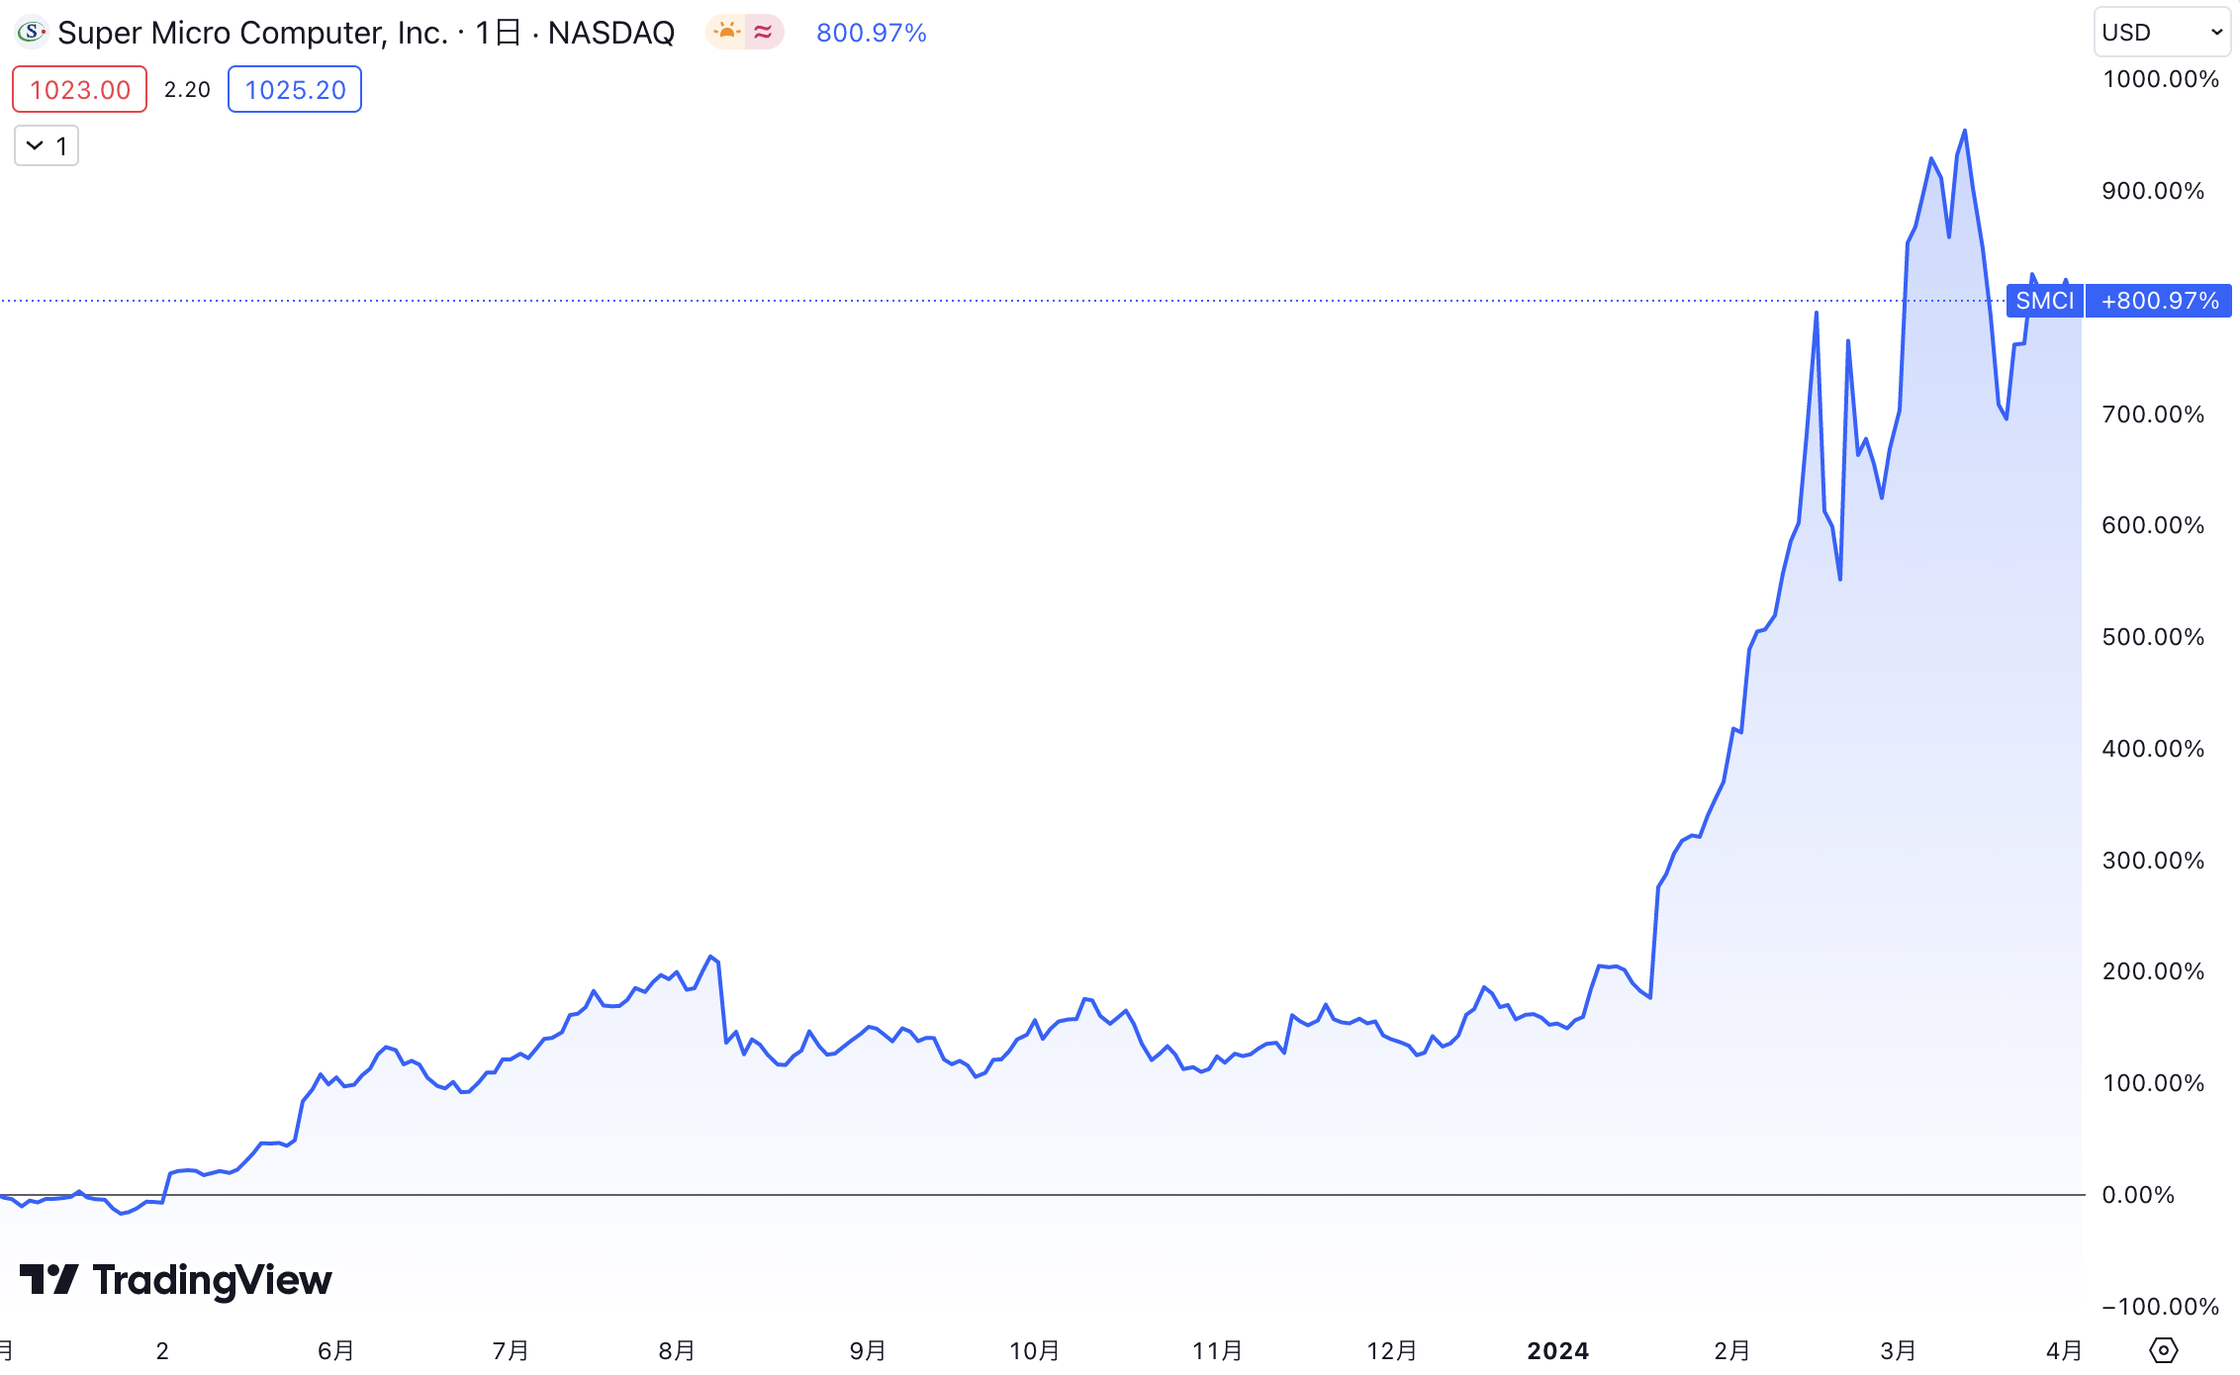Click the 800.97% value in the legend

871,33
